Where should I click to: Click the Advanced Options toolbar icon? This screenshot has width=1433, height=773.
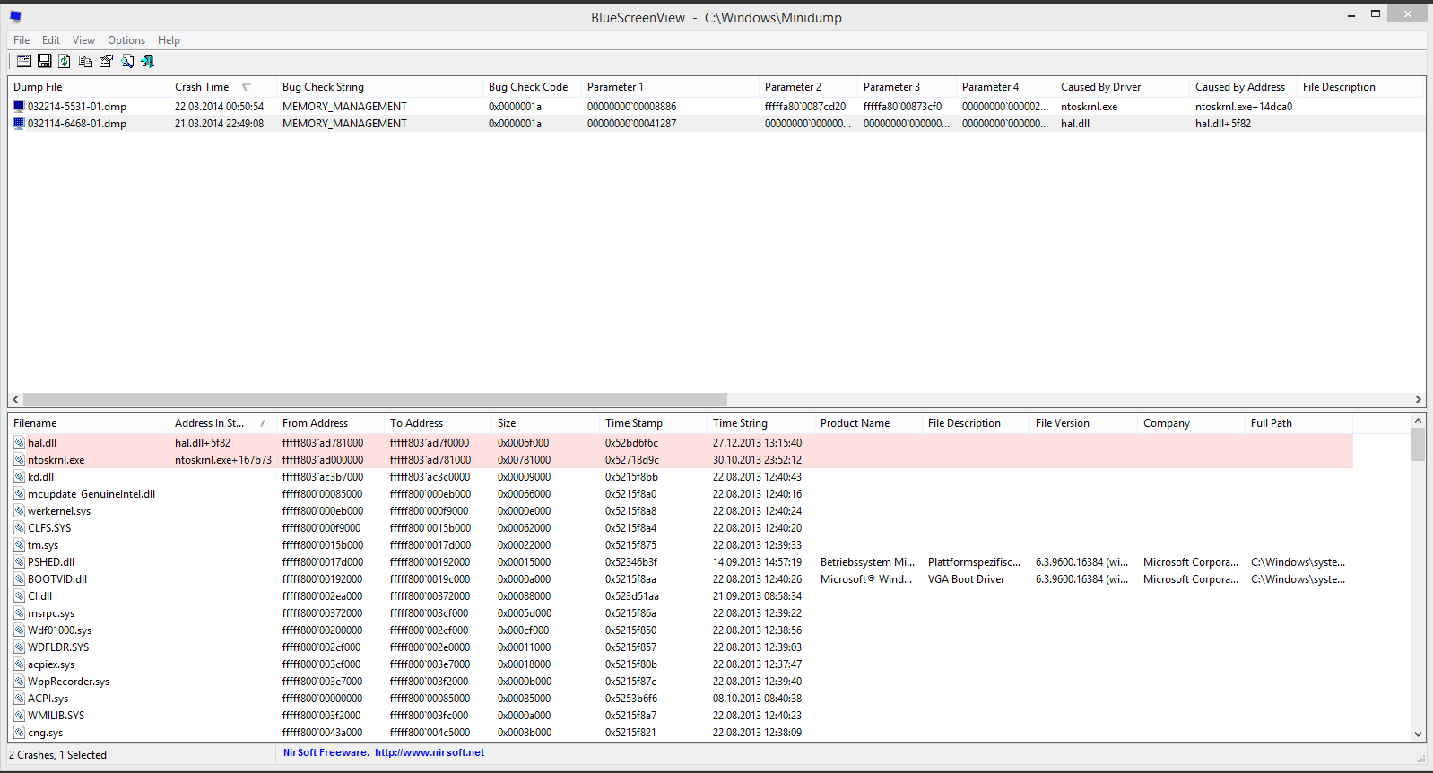24,61
